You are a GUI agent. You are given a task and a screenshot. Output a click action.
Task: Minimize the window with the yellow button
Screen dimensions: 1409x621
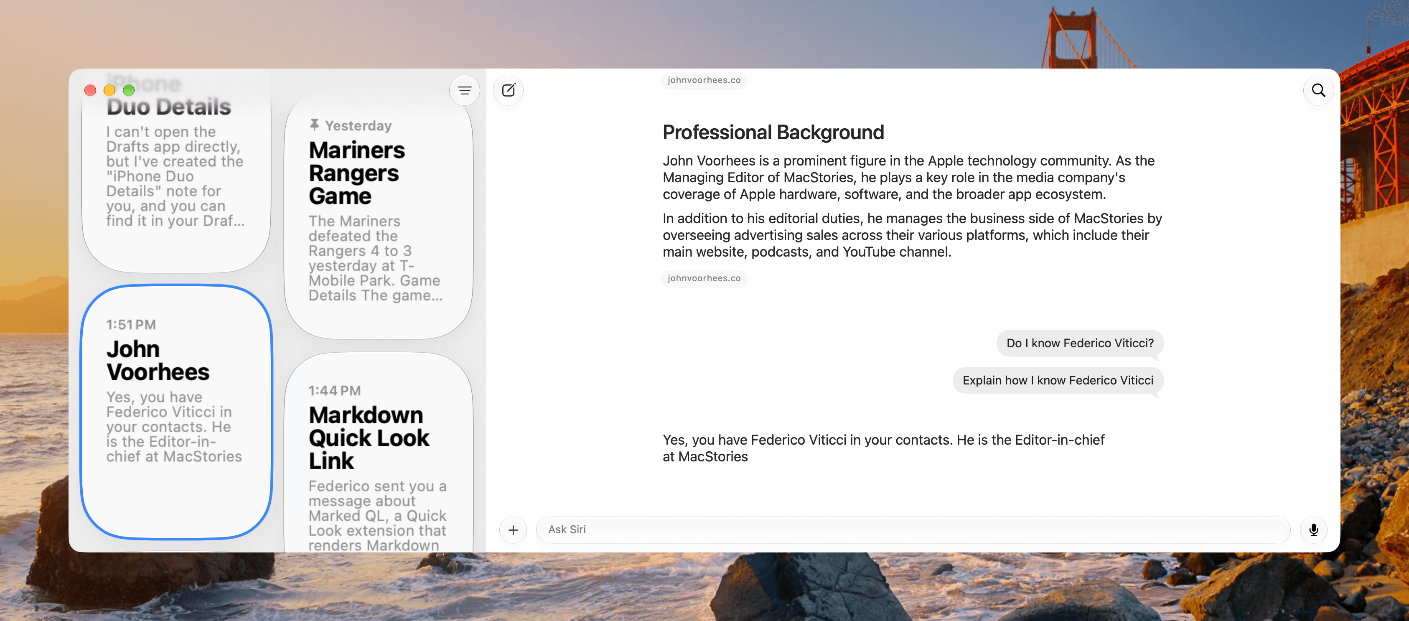point(109,90)
